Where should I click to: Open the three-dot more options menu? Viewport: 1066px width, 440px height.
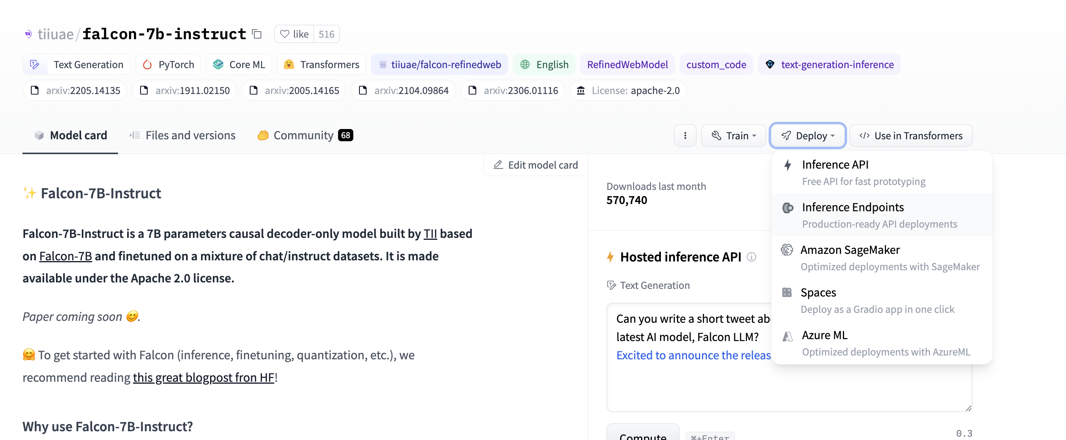click(x=685, y=136)
